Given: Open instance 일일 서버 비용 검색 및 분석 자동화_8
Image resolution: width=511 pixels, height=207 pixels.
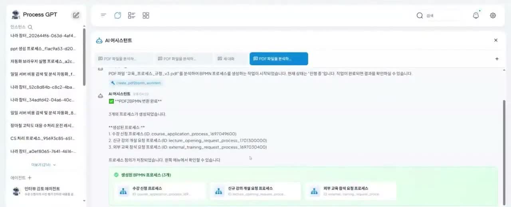Looking at the screenshot, I should [x=43, y=113].
